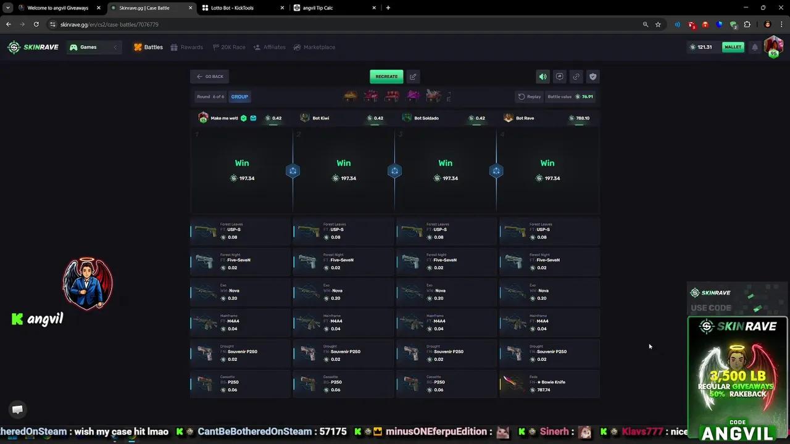Image resolution: width=790 pixels, height=444 pixels.
Task: Open the notifications bell
Action: click(754, 47)
